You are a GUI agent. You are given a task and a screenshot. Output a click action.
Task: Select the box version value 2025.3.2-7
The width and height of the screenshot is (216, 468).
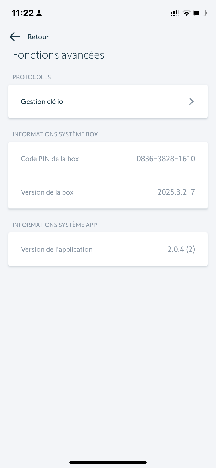tap(176, 192)
